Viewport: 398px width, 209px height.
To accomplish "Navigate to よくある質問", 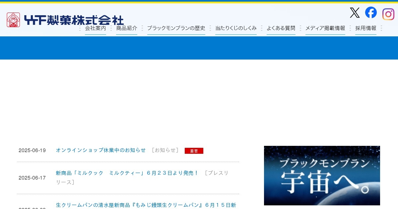I will pyautogui.click(x=281, y=28).
